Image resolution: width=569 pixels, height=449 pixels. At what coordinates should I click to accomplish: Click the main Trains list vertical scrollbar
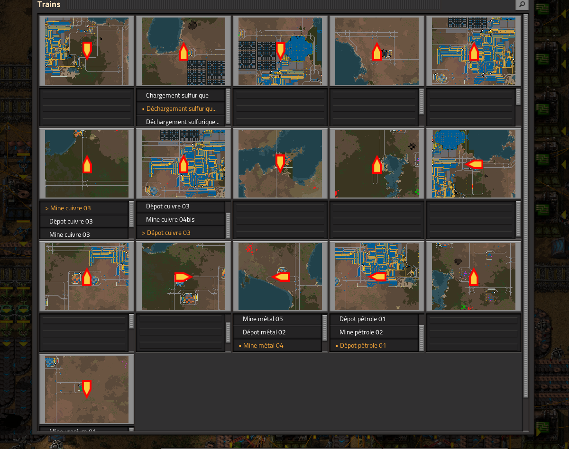click(x=525, y=206)
